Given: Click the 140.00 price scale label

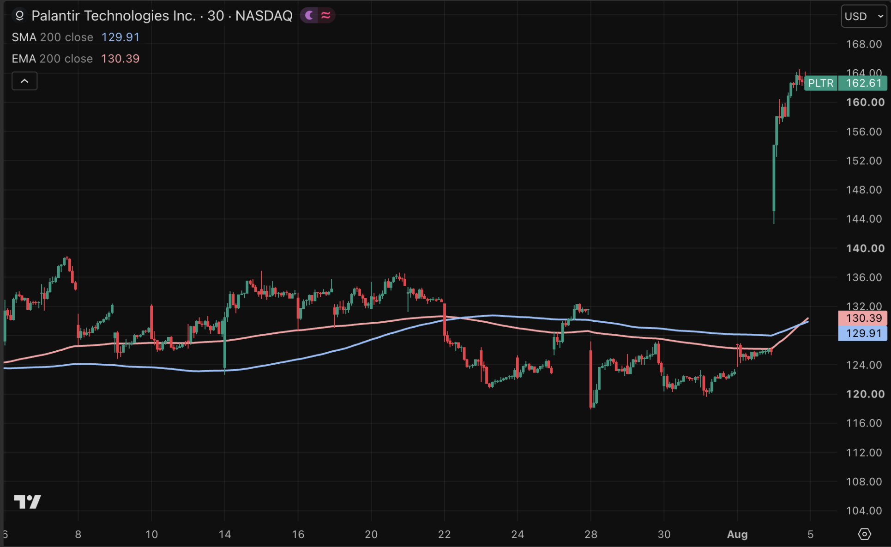Looking at the screenshot, I should tap(865, 248).
